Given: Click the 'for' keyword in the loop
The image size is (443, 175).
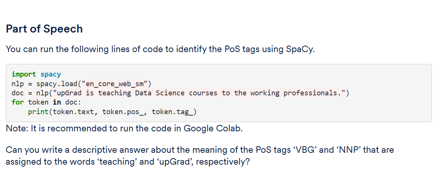Looking at the screenshot, I should [x=18, y=102].
